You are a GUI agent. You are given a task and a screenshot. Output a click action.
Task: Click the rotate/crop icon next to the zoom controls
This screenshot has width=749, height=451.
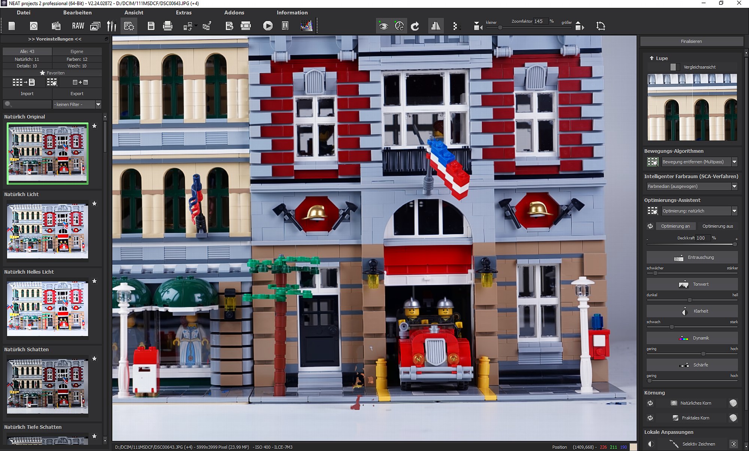point(600,26)
